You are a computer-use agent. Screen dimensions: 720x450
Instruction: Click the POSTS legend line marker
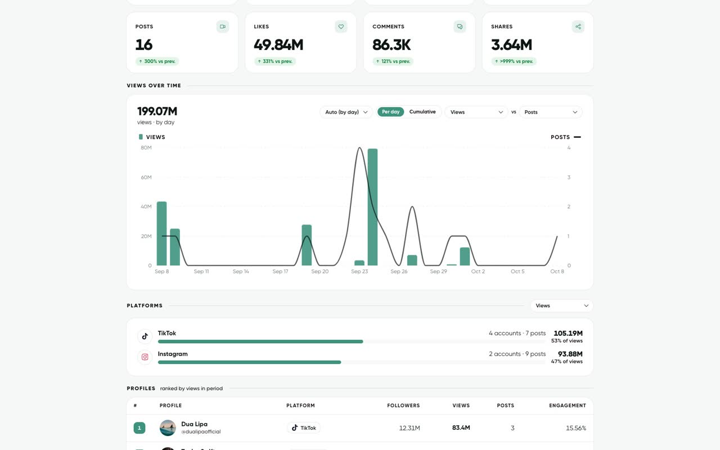[577, 137]
